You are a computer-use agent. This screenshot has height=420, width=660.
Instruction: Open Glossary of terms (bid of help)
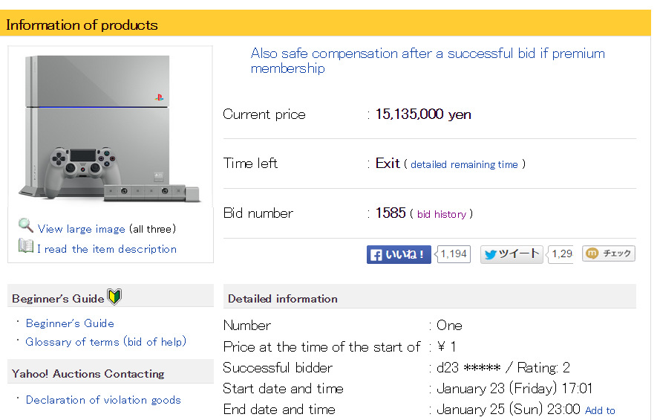(105, 342)
